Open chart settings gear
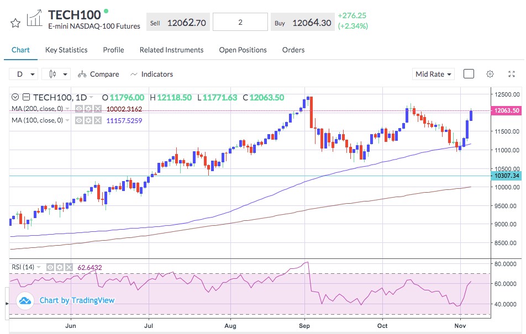Image resolution: width=526 pixels, height=334 pixels. (490, 74)
